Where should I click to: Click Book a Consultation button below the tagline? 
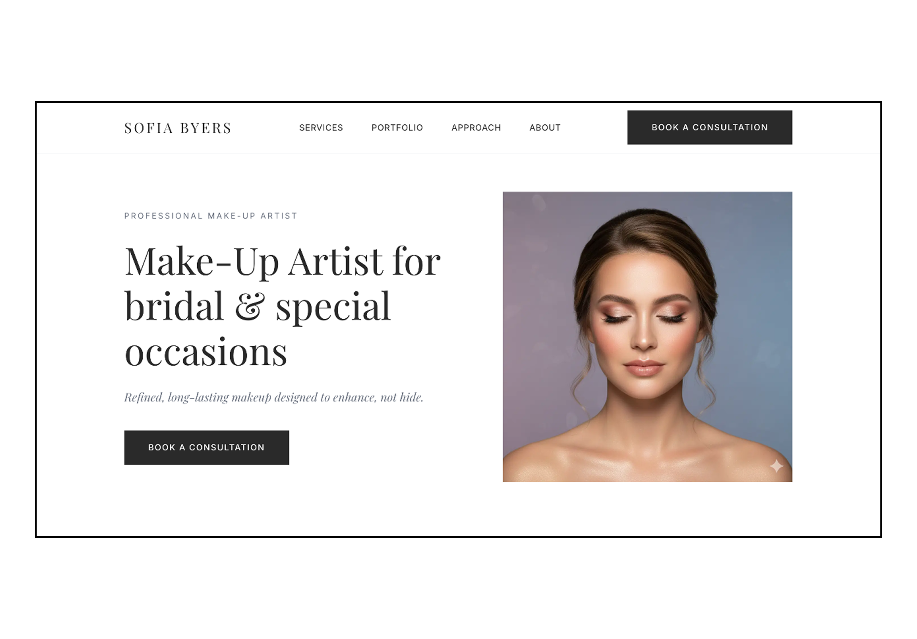coord(207,447)
